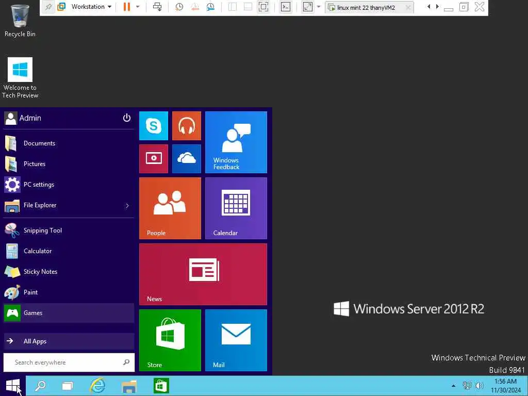Toggle the library sidebar view icon
The height and width of the screenshot is (396, 528).
tap(233, 7)
